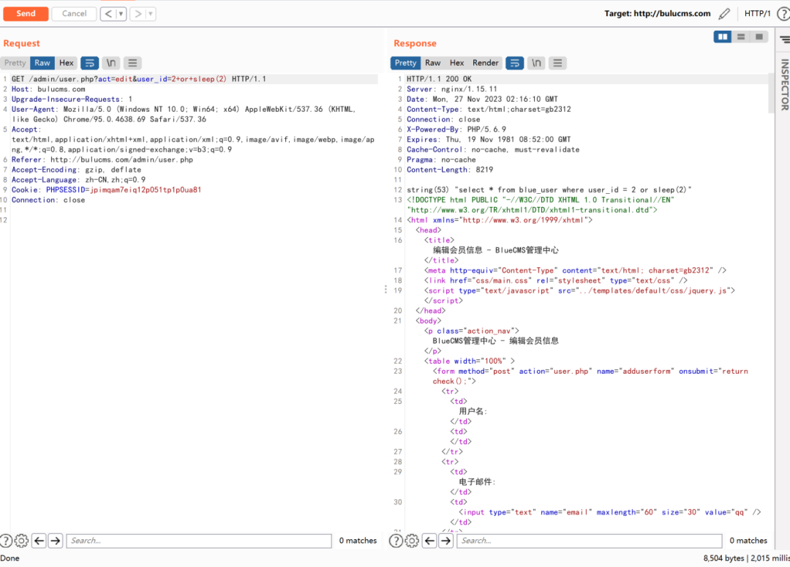Open the INSPECTOR side panel

tap(784, 85)
